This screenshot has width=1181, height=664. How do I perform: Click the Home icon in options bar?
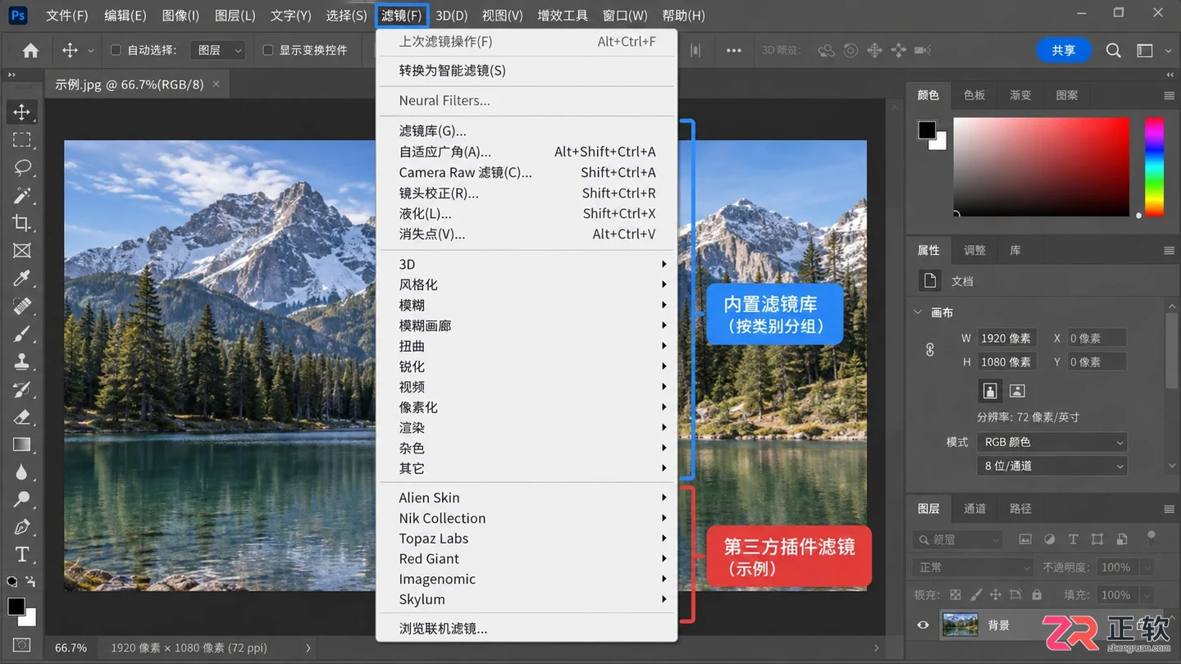[30, 51]
